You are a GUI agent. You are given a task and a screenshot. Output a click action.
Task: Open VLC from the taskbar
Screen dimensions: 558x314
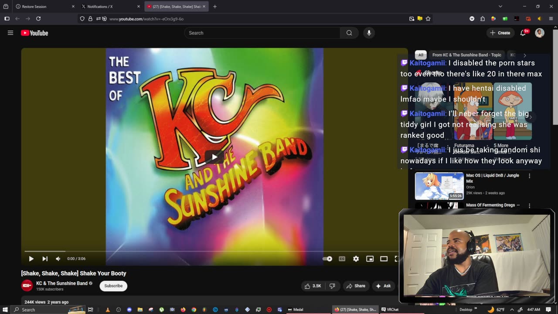[x=108, y=310]
